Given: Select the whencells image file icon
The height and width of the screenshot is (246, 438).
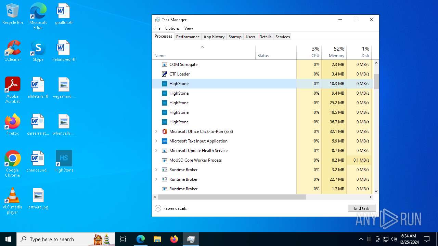Looking at the screenshot, I should pyautogui.click(x=64, y=125).
